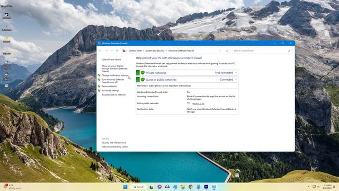This screenshot has width=339, height=191.
Task: Open Security and Maintenance link
Action: [114, 143]
